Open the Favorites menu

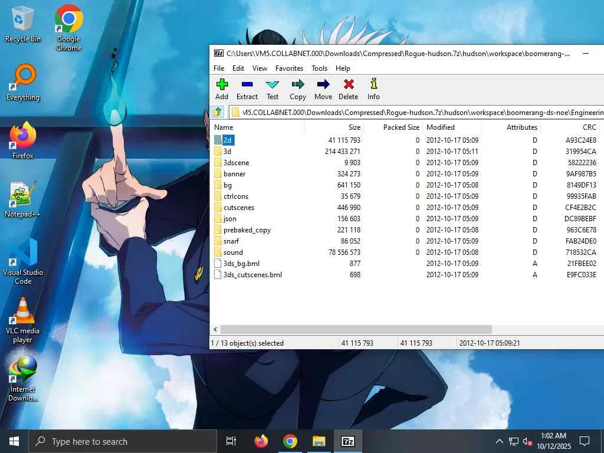pos(289,68)
